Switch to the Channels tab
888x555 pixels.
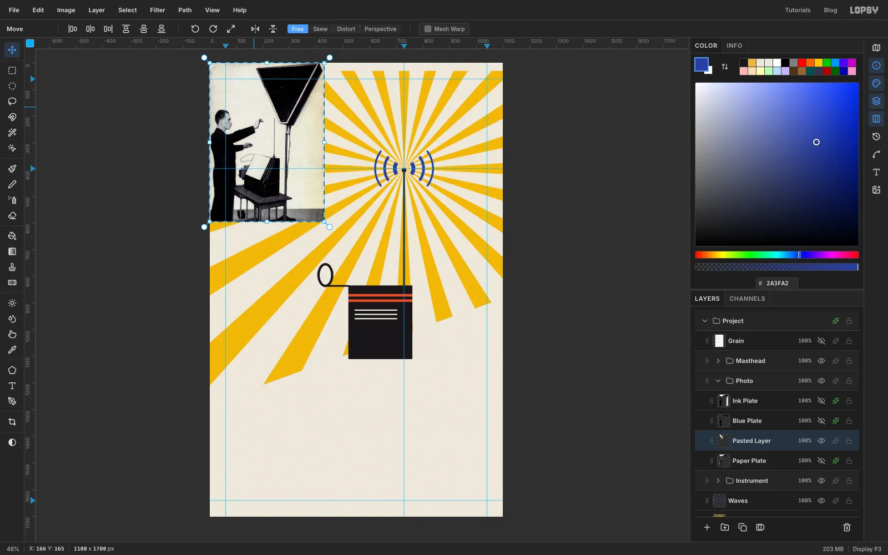click(x=747, y=299)
